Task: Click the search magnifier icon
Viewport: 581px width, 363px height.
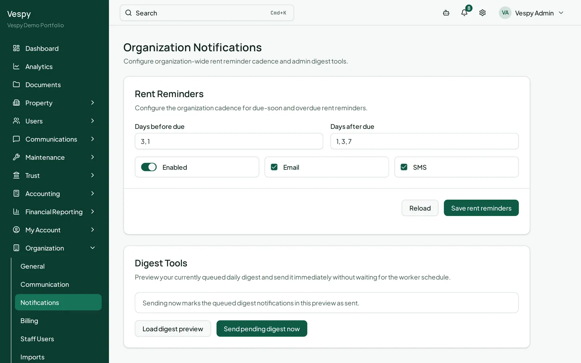Action: (x=129, y=13)
